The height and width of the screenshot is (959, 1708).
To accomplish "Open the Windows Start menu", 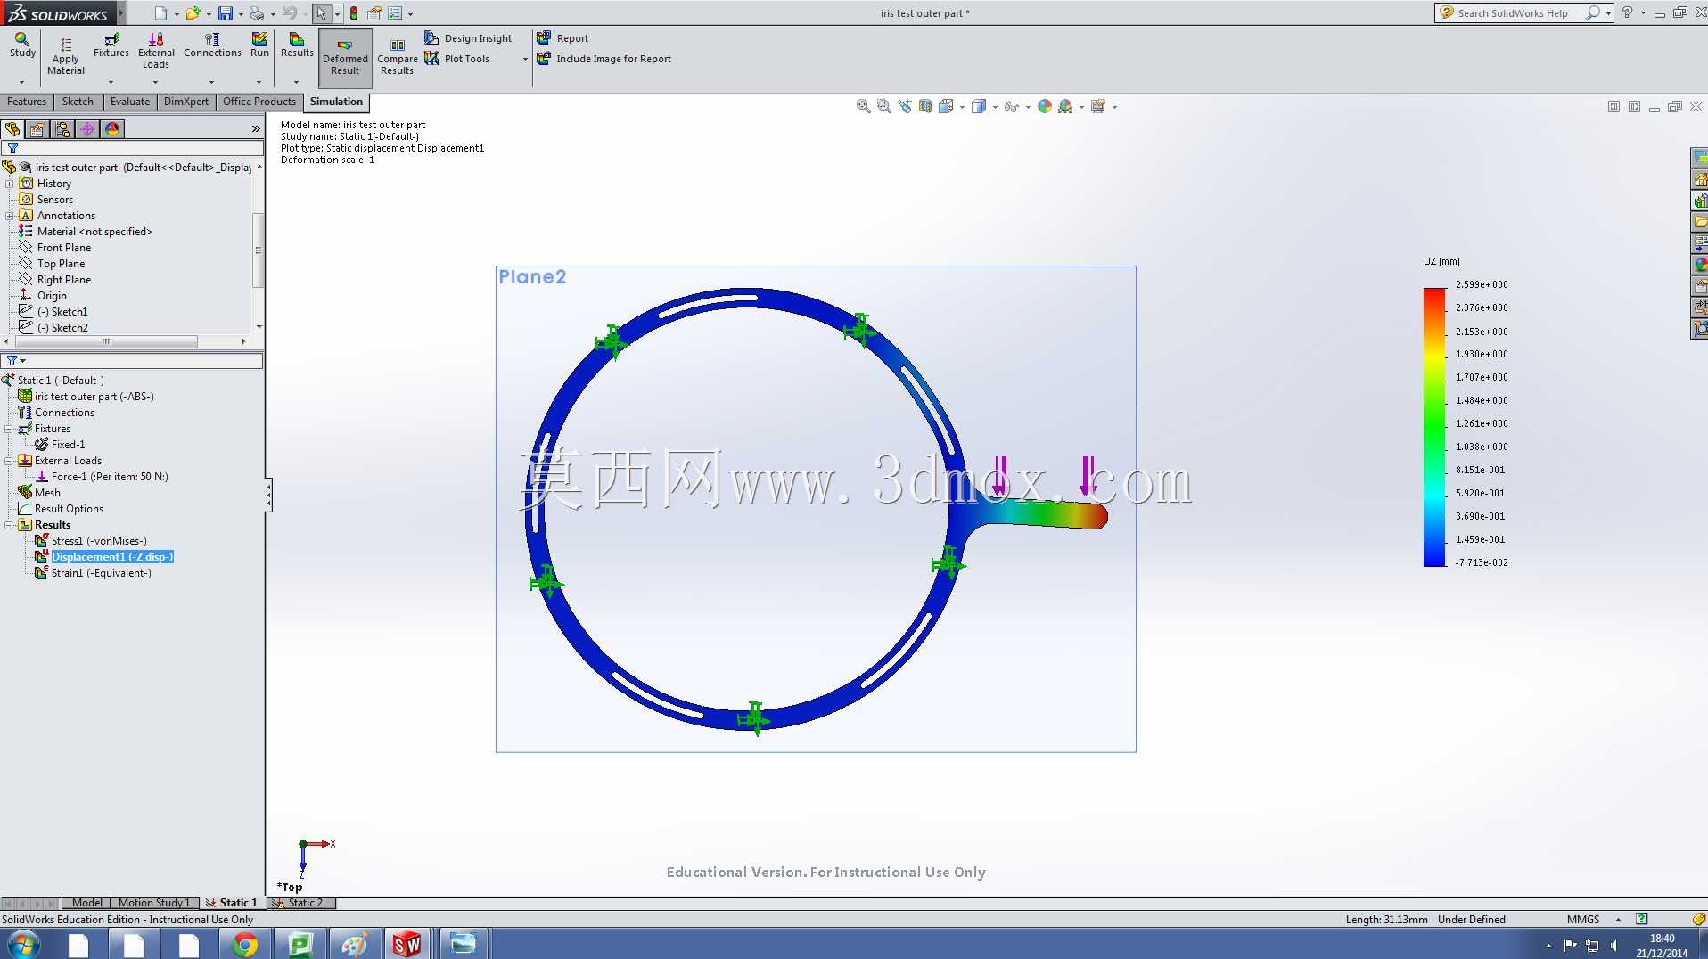I will (24, 944).
